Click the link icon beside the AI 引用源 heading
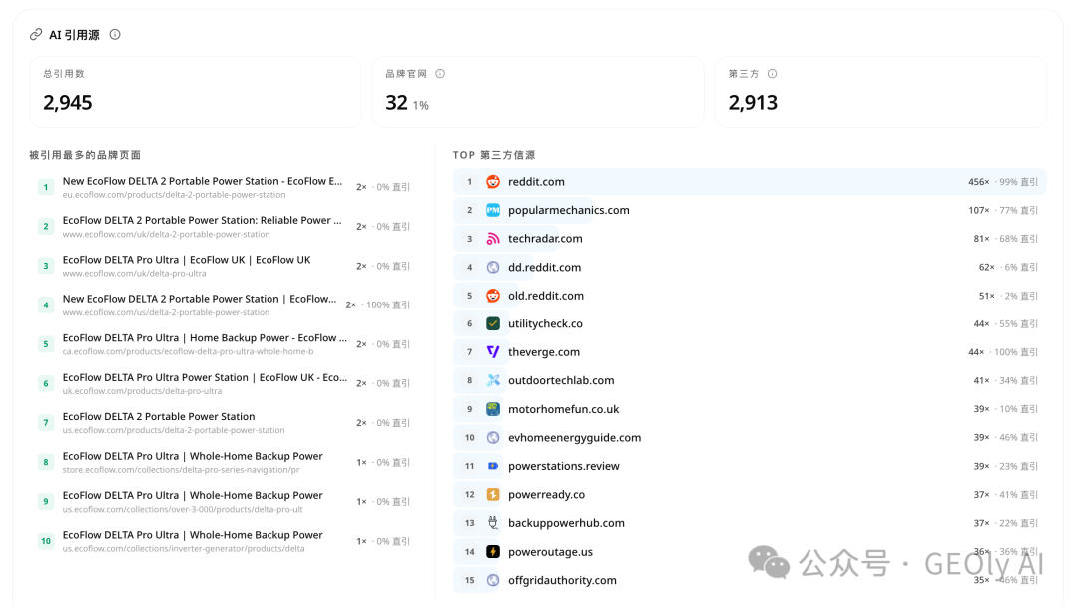 coord(36,34)
